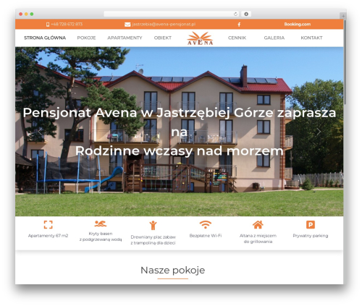Click the Wi-Fi icon
Viewport: 362px width, 306px height.
pos(206,224)
